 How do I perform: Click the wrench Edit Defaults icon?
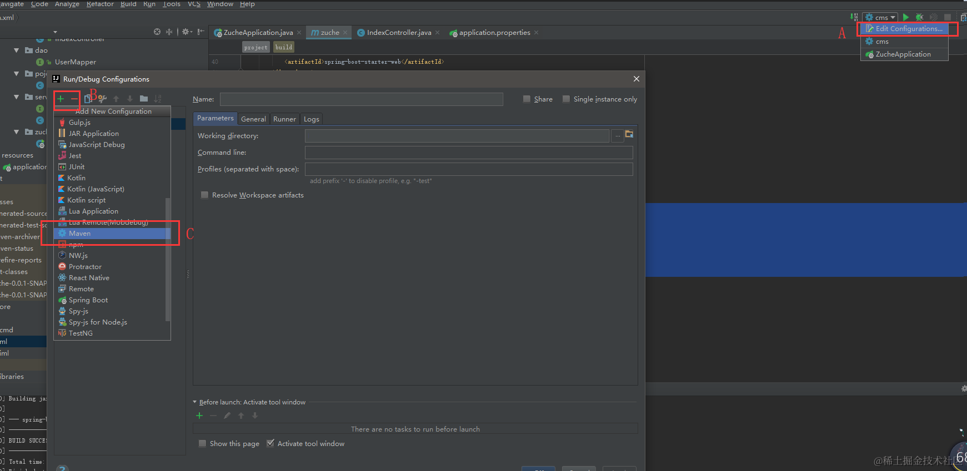click(102, 99)
